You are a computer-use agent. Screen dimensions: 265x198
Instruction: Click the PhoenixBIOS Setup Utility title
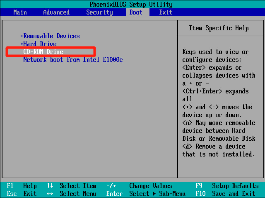point(131,5)
